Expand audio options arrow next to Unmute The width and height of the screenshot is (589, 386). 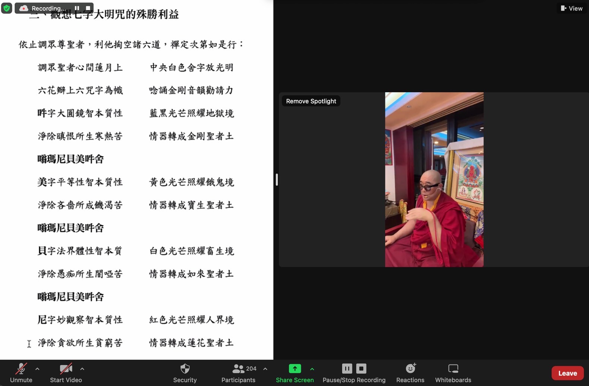37,369
